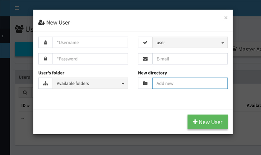Collapse the sidebar using left chevron
Viewport: 261px width, 155px height.
pyautogui.click(x=3, y=36)
